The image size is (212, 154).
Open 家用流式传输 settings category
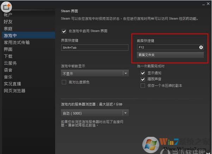pyautogui.click(x=17, y=42)
